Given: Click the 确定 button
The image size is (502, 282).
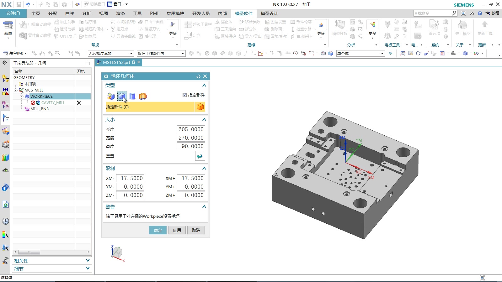Looking at the screenshot, I should pyautogui.click(x=158, y=230).
